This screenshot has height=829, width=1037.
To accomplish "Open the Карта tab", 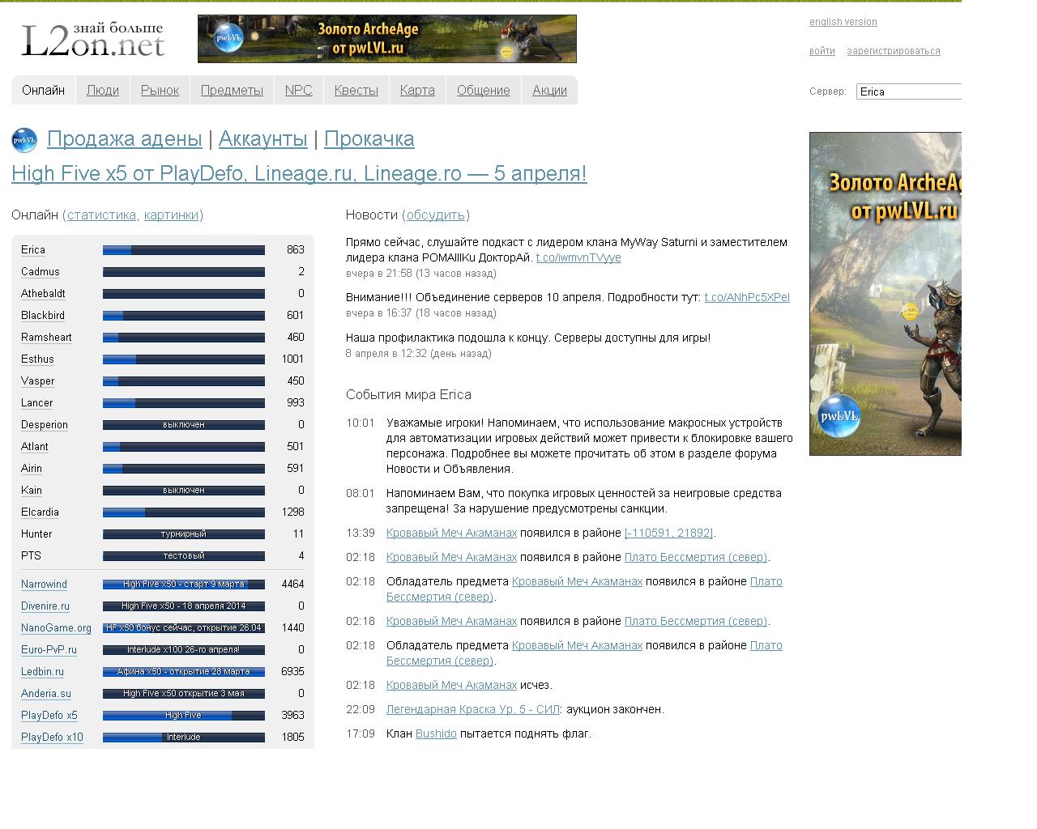I will [x=417, y=91].
